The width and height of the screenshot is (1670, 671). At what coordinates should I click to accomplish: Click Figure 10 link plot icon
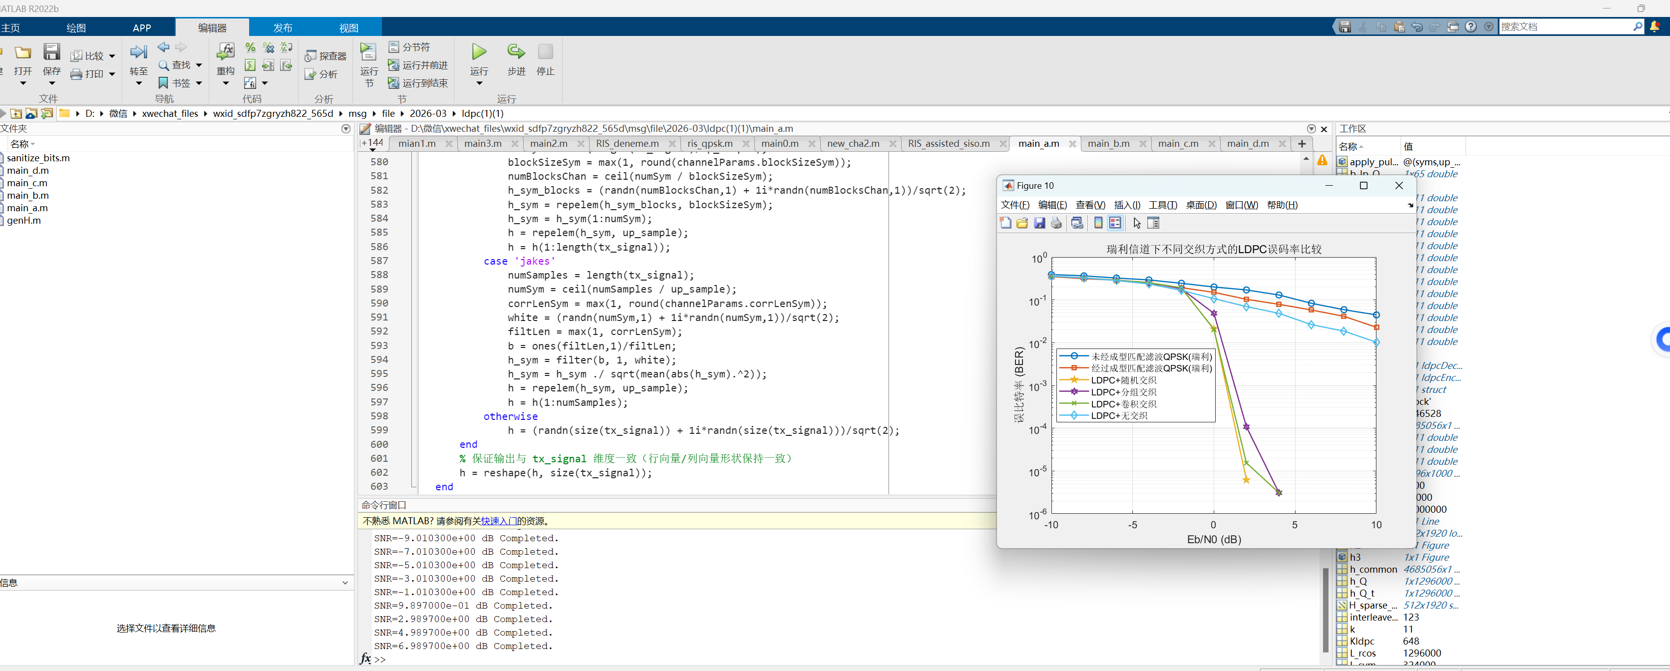click(x=1077, y=223)
